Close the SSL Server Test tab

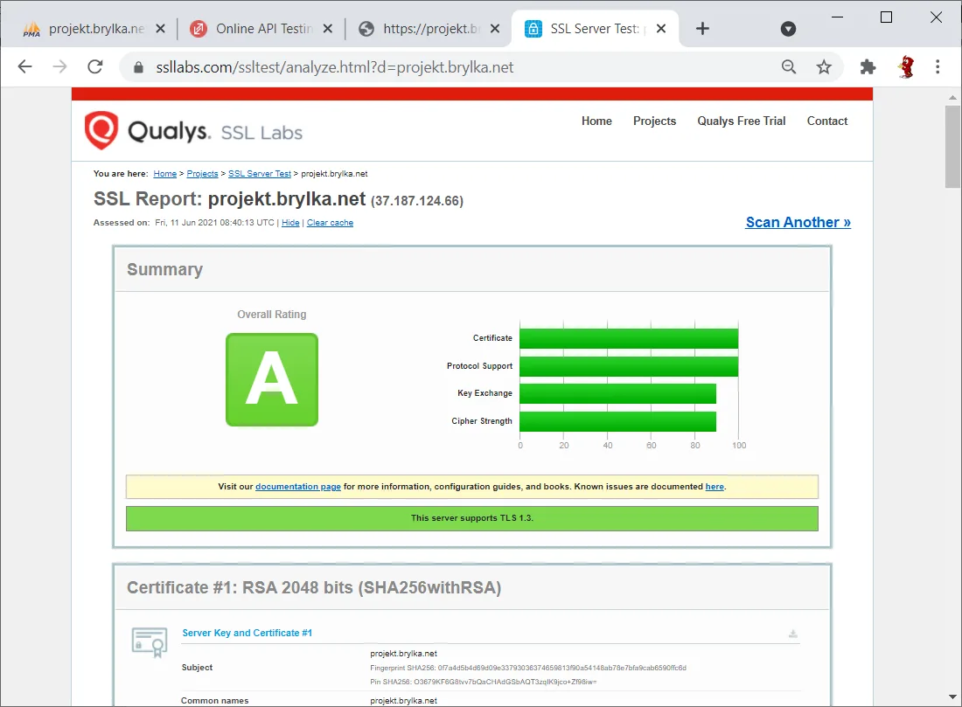pos(661,29)
